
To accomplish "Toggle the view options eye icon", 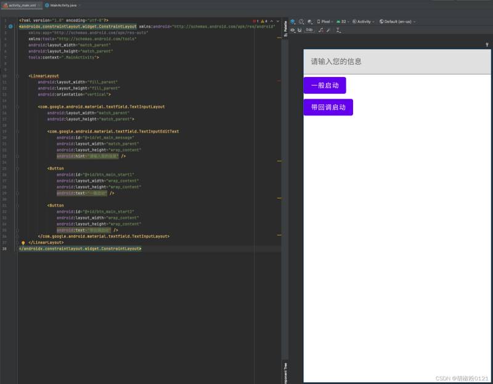I will point(293,30).
